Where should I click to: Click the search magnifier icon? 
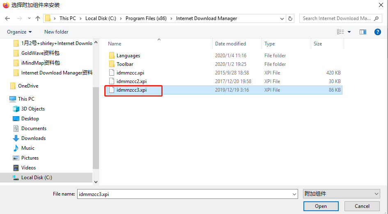click(377, 18)
